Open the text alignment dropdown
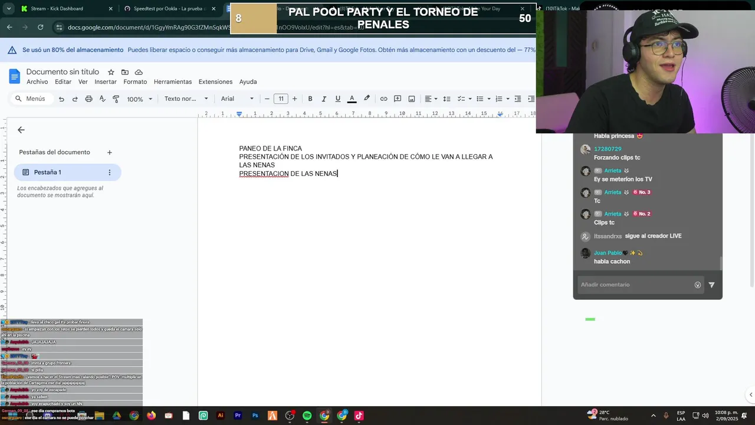The height and width of the screenshot is (425, 755). coord(431,99)
